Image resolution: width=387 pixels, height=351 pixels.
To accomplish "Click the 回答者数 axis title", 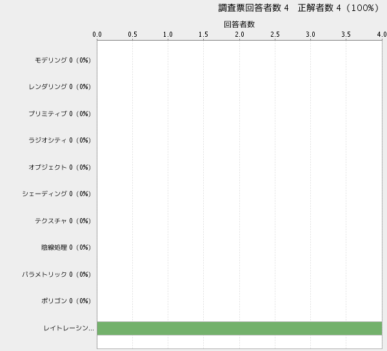I will [239, 24].
